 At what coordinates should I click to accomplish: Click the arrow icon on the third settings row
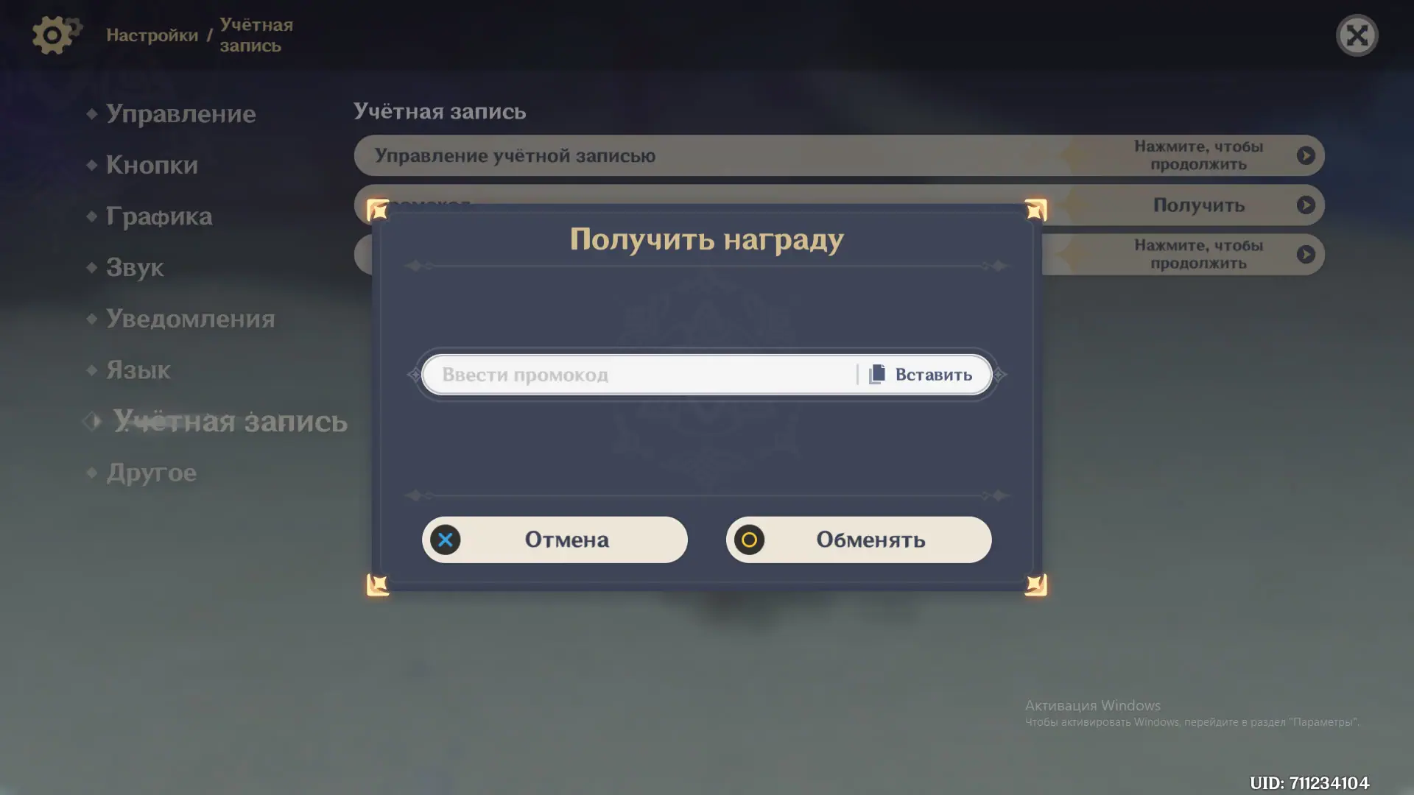tap(1305, 255)
